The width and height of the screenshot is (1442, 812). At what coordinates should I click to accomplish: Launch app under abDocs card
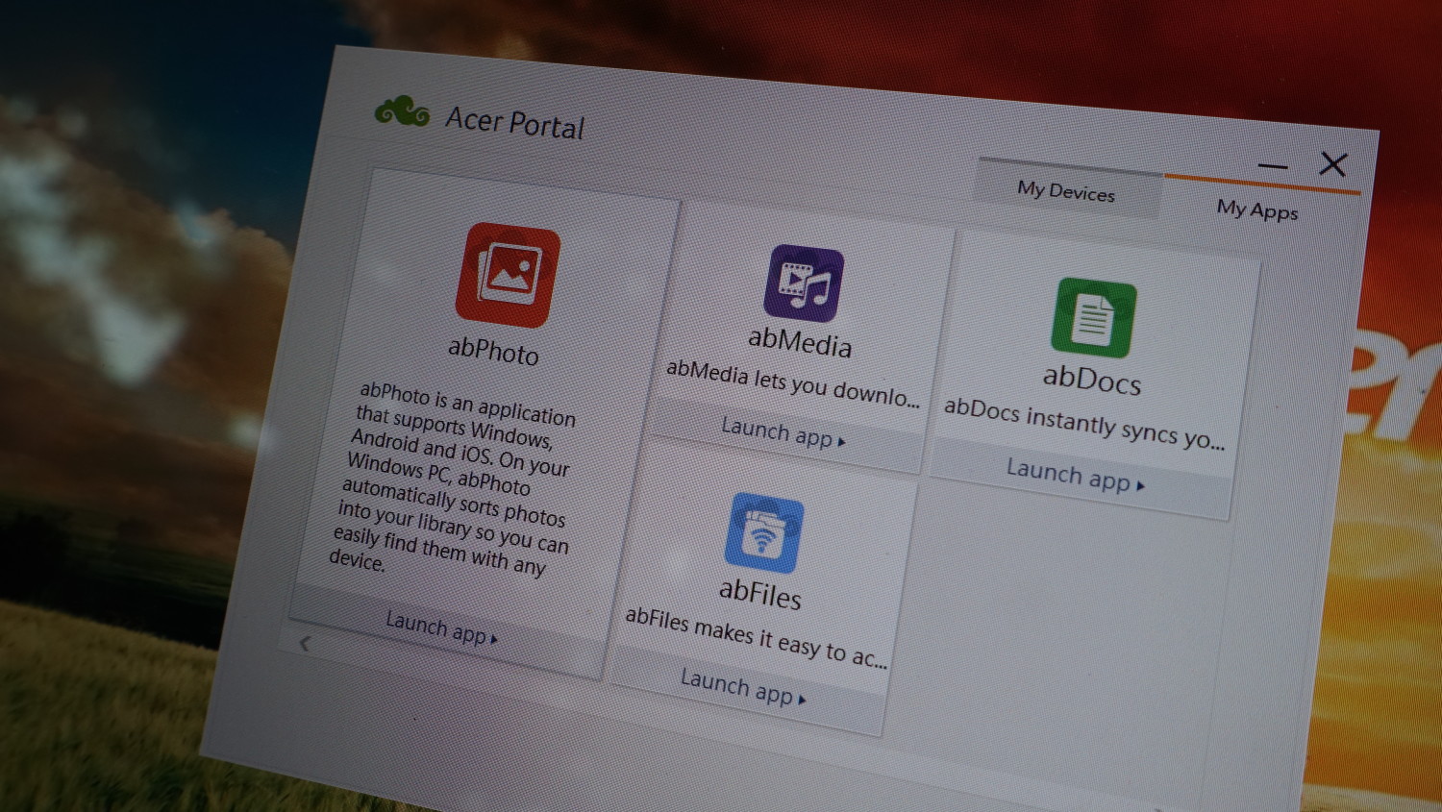pos(1075,475)
